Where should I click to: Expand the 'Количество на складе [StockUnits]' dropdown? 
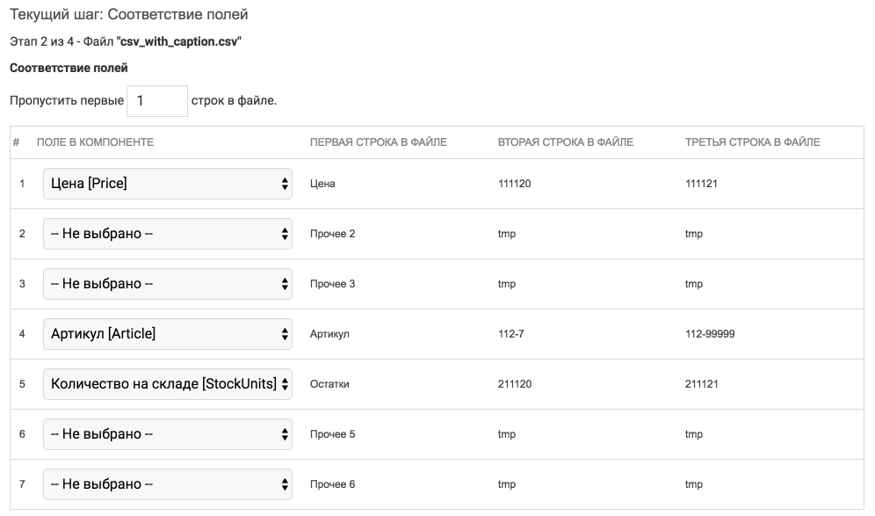[x=167, y=384]
